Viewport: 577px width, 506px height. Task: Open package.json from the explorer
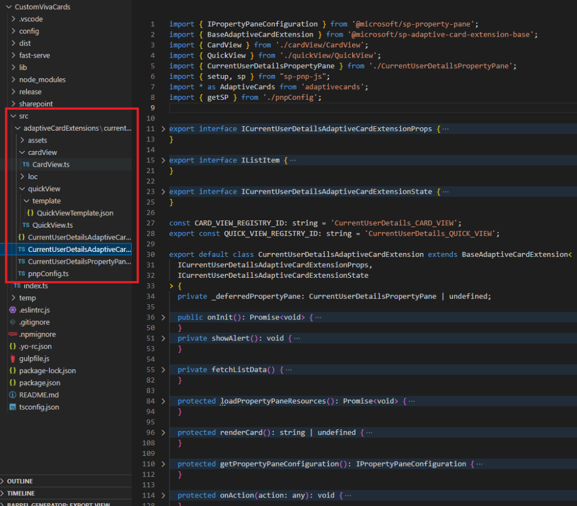(39, 383)
